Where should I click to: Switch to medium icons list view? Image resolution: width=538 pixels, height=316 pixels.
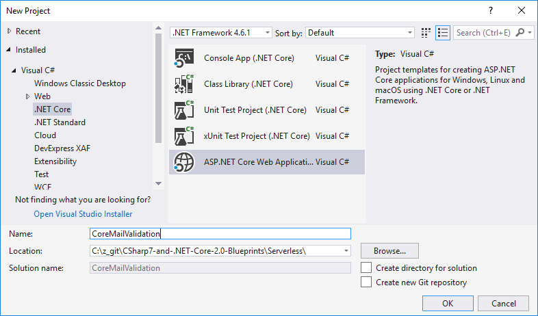point(443,33)
